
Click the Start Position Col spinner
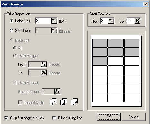(x=137, y=21)
